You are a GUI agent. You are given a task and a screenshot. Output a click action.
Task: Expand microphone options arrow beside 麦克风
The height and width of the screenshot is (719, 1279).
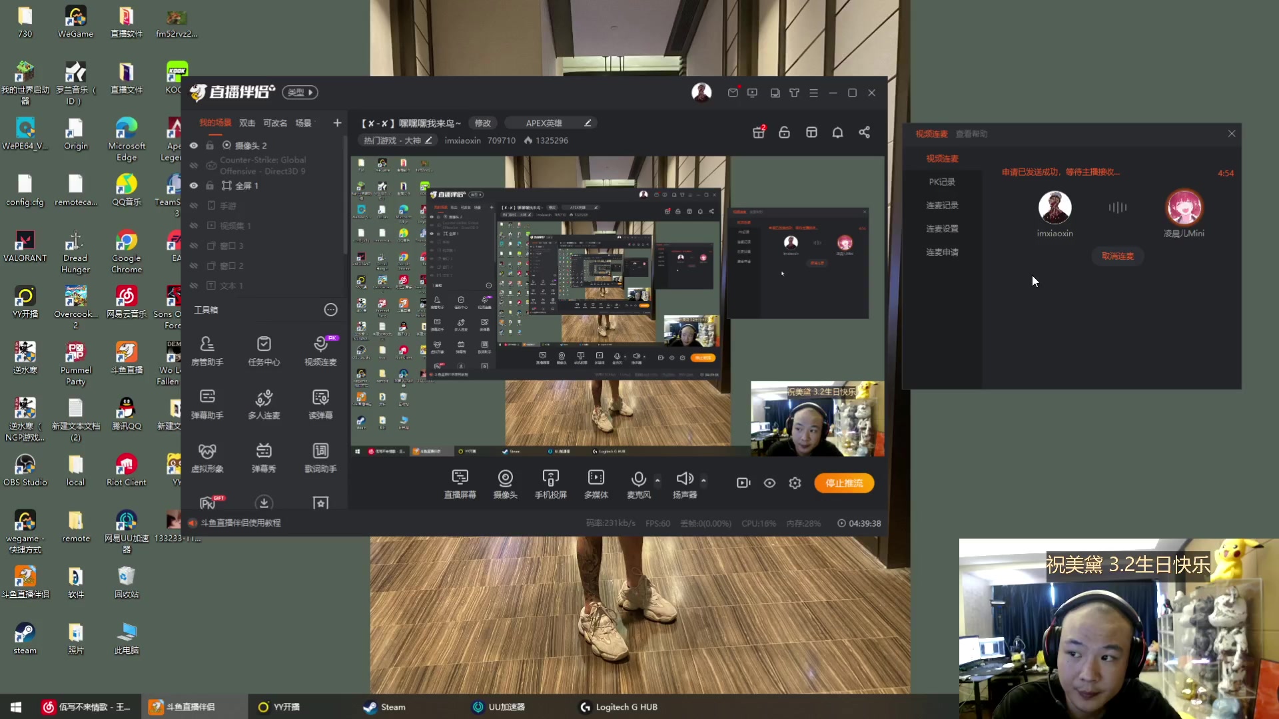[657, 480]
